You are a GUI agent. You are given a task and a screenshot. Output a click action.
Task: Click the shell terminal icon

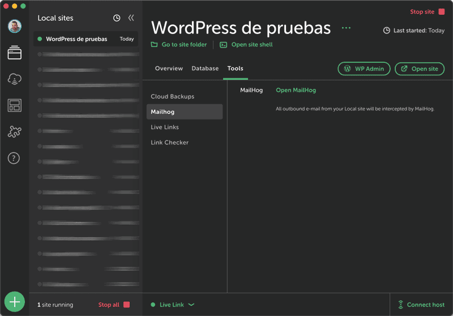click(x=223, y=45)
